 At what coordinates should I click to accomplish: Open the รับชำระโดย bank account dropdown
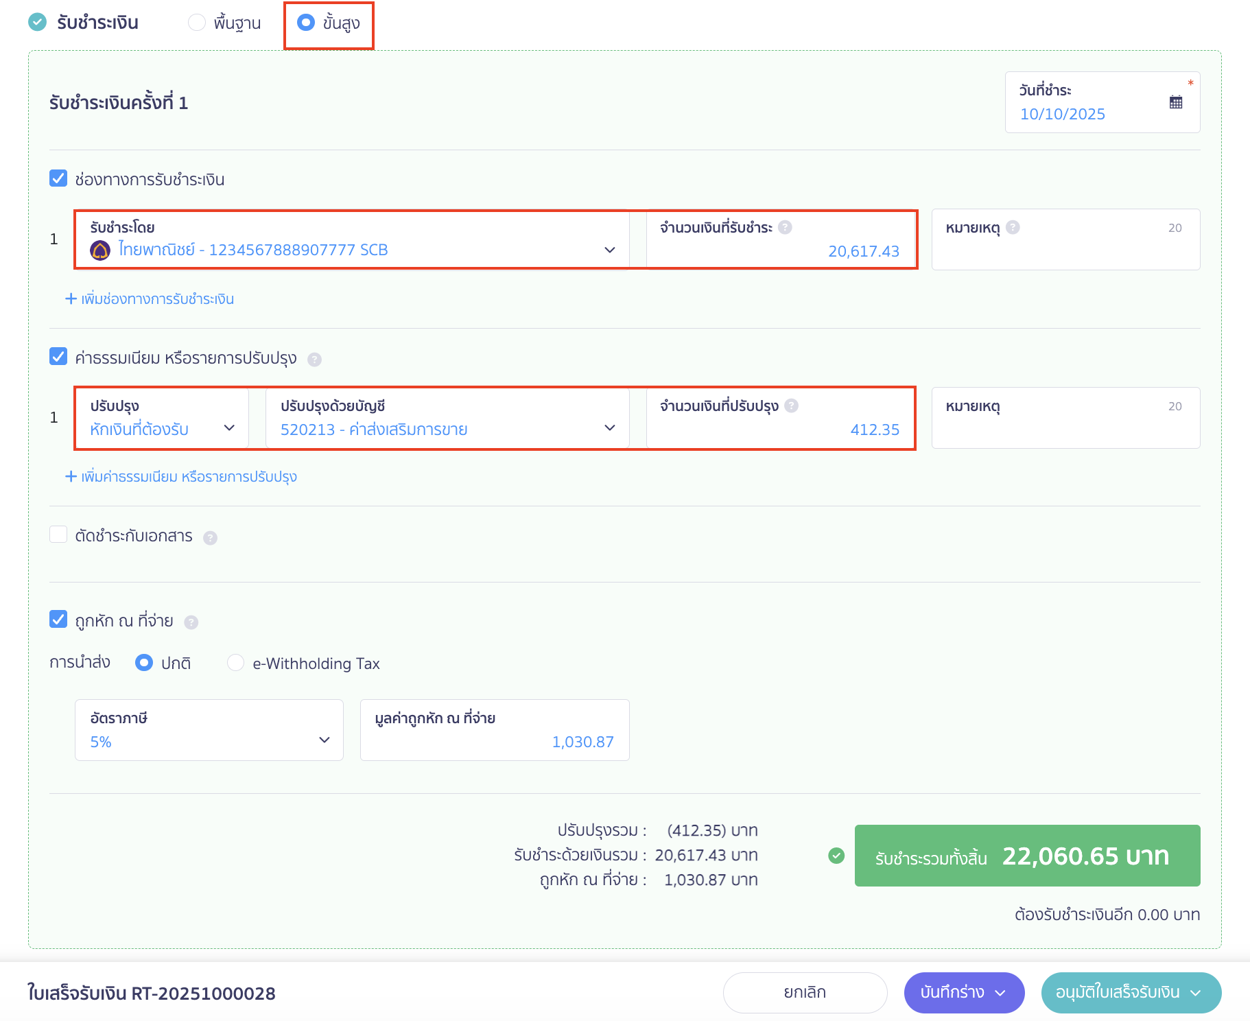(609, 250)
